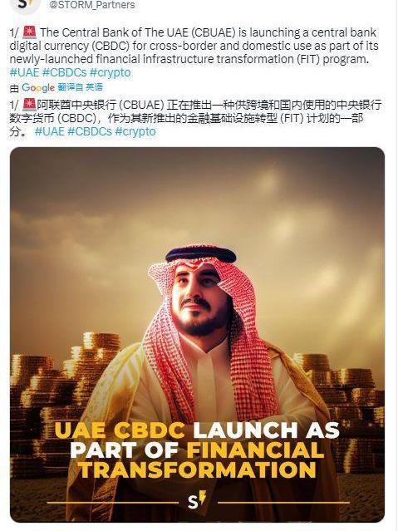Screen dimensions: 398x531
Task: Open #CBDCs hashtag in the Chinese translation
Action: pyautogui.click(x=90, y=131)
